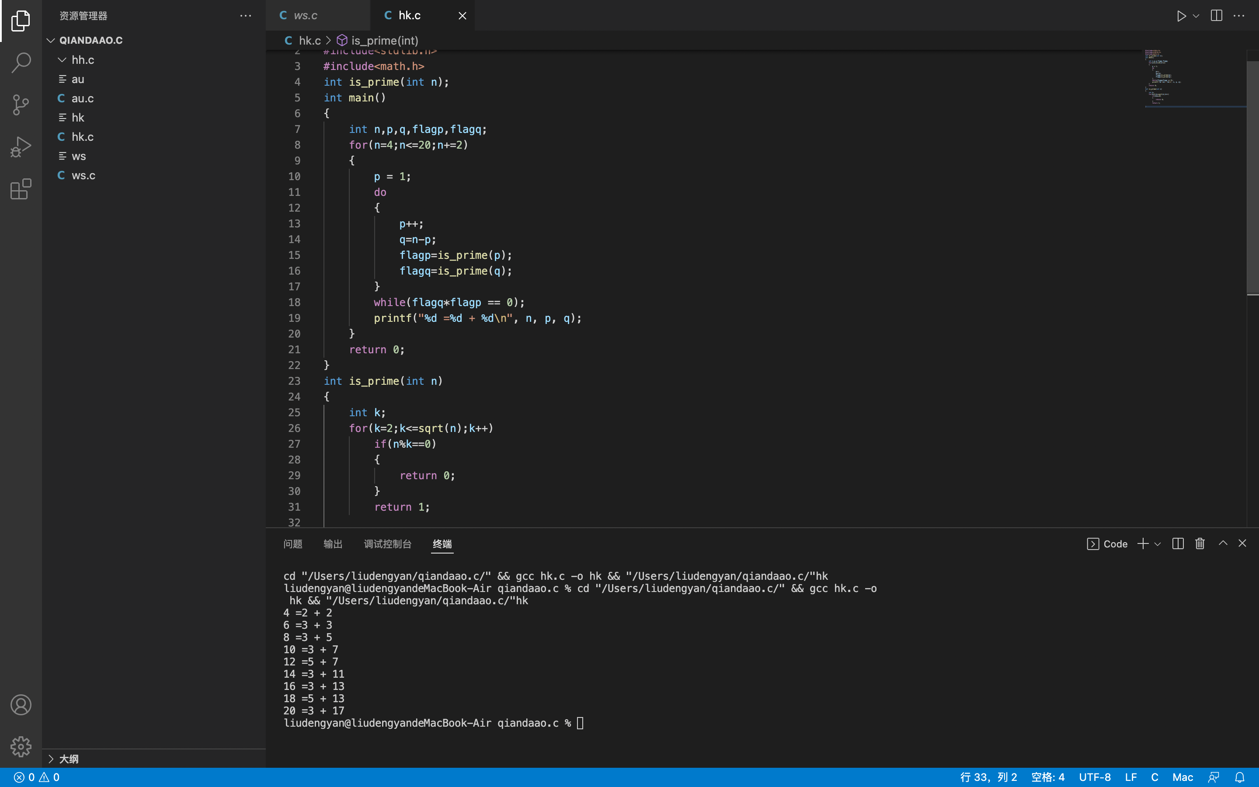Split the terminal pane

(1178, 543)
